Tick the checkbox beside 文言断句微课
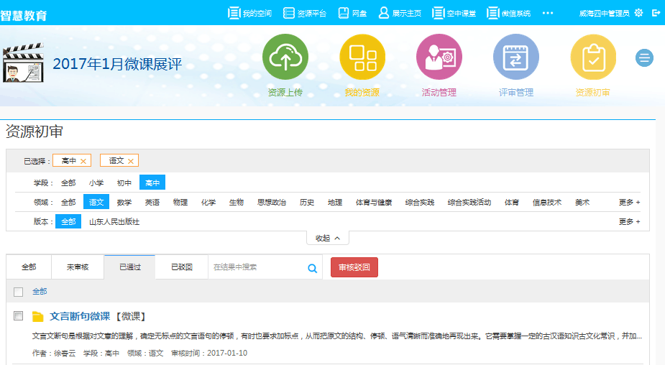 pyautogui.click(x=19, y=316)
